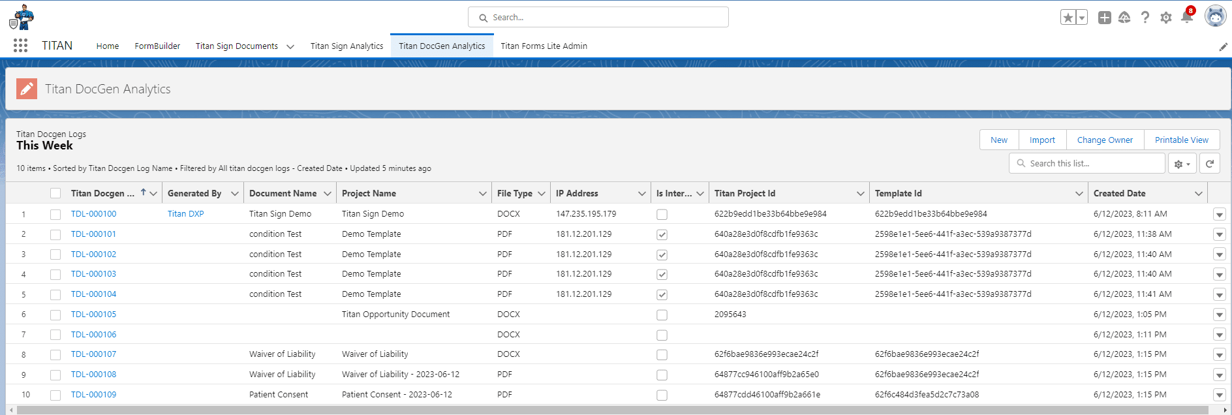Screen dimensions: 1232x415
Task: Refresh the list with the refresh icon
Action: coord(1209,164)
